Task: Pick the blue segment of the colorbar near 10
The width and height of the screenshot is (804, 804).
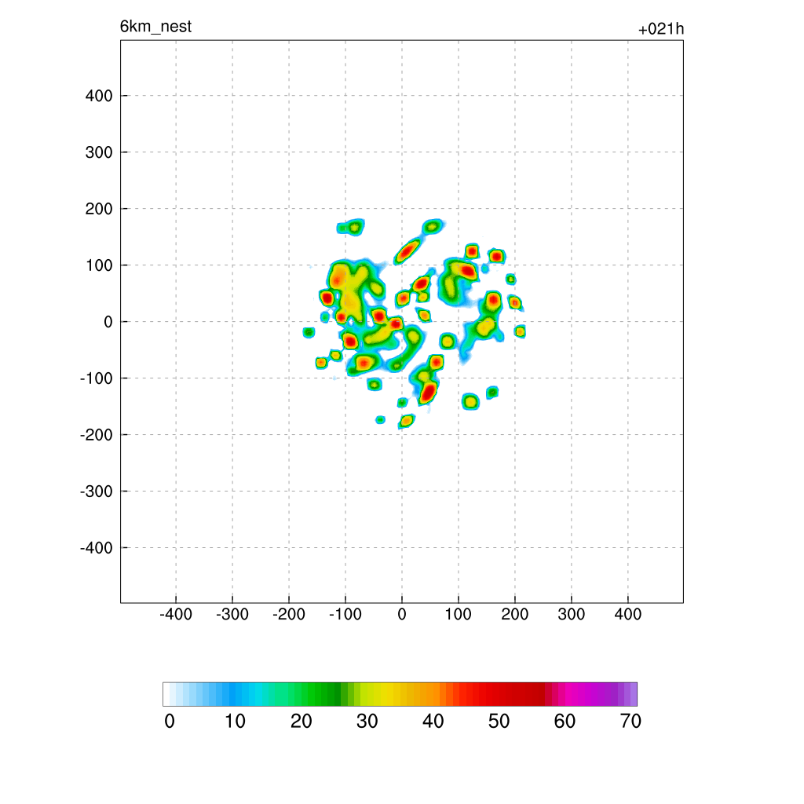Action: (x=232, y=694)
